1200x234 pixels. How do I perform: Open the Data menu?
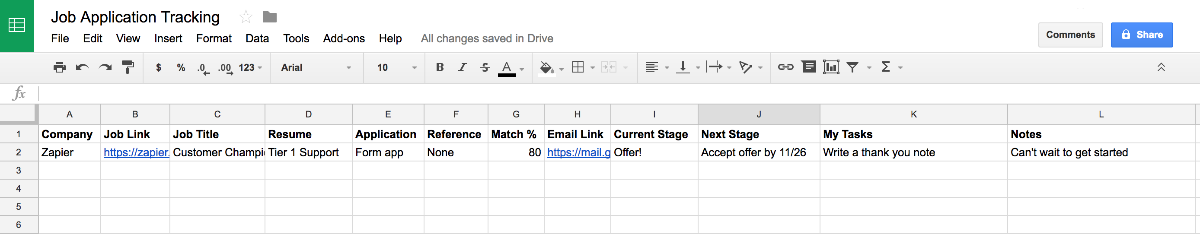pyautogui.click(x=257, y=38)
